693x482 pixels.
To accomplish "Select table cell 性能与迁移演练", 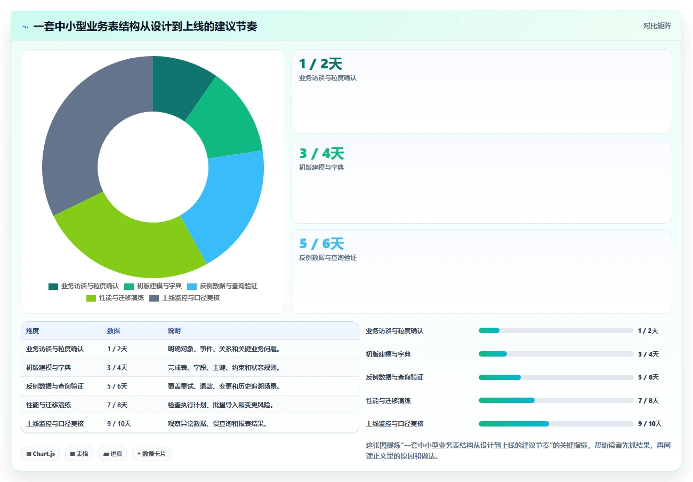I will 49,405.
